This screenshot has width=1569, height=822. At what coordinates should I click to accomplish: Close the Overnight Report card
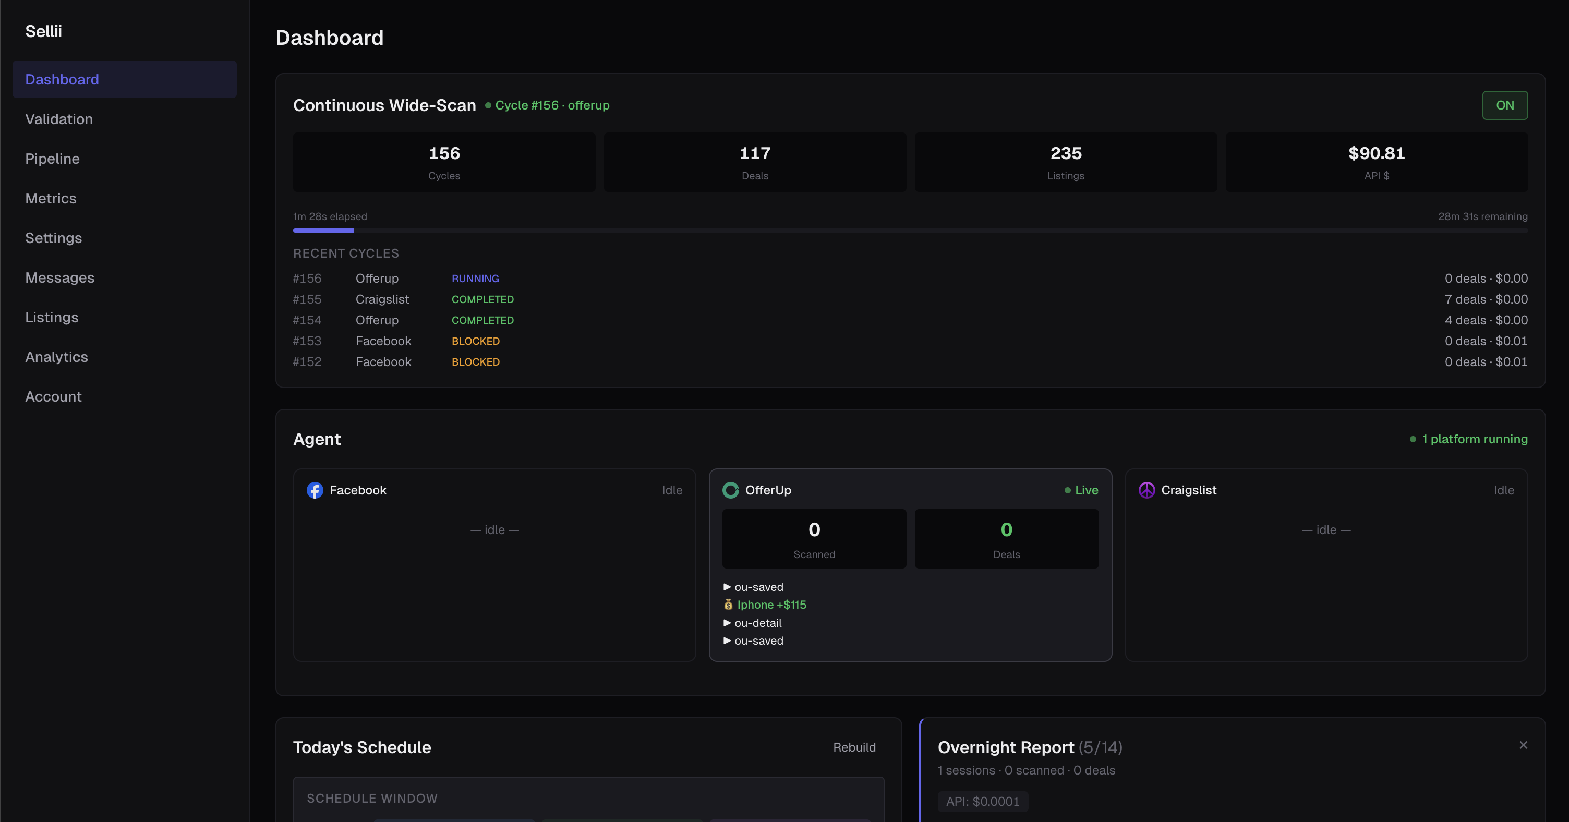(1523, 745)
